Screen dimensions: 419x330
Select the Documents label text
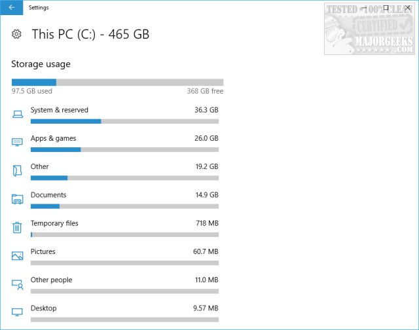pyautogui.click(x=48, y=194)
